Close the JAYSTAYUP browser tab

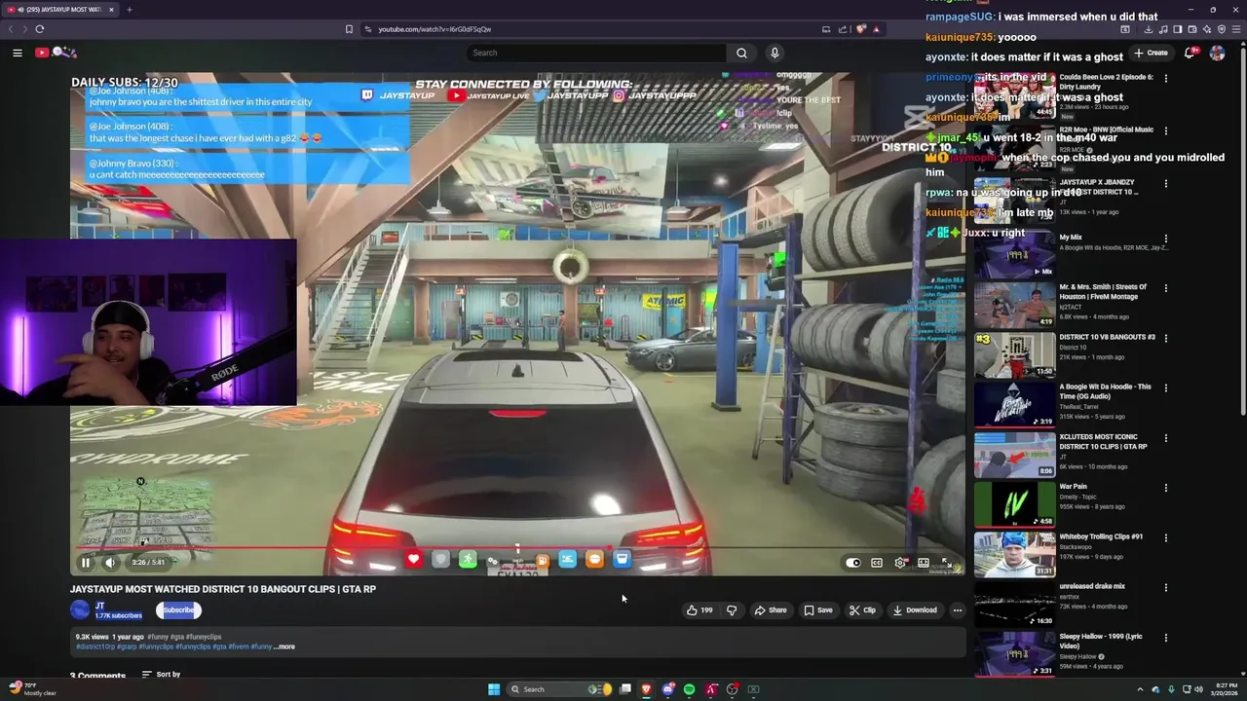click(x=111, y=10)
